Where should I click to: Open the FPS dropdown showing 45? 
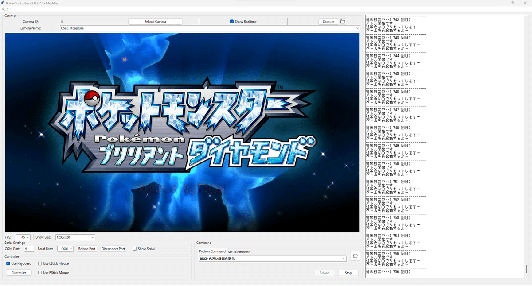(23, 237)
